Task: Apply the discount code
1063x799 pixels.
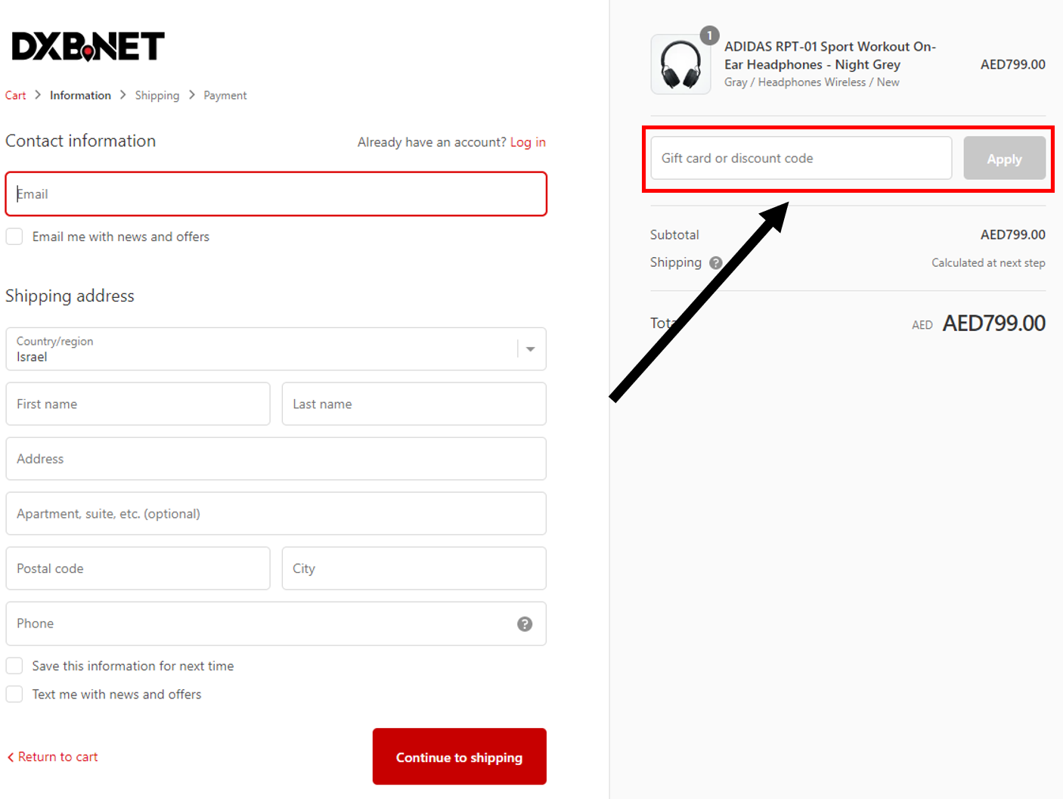Action: point(1004,158)
